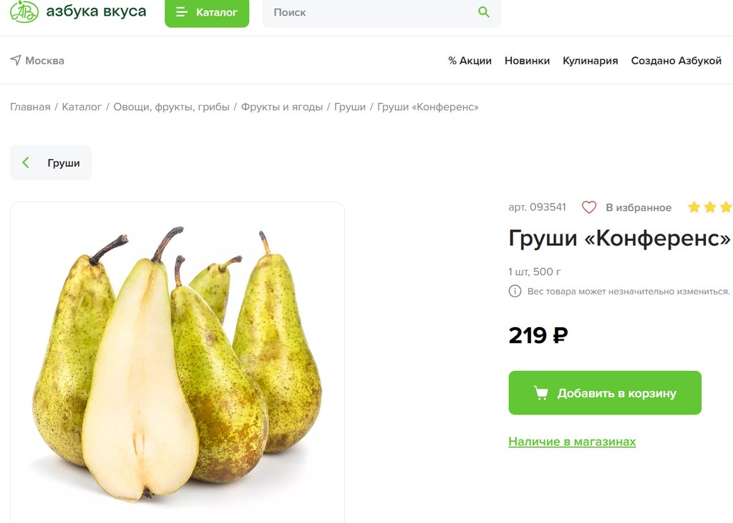Click the back chevron beside Груши
The height and width of the screenshot is (523, 733).
[x=26, y=162]
